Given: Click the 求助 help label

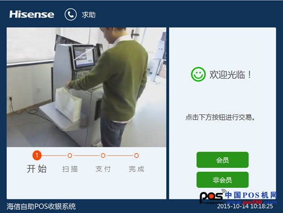Looking at the screenshot, I should pos(89,15).
